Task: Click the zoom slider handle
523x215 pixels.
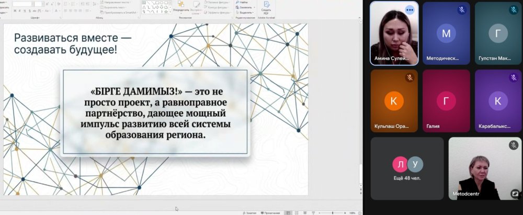Action: [x=333, y=213]
